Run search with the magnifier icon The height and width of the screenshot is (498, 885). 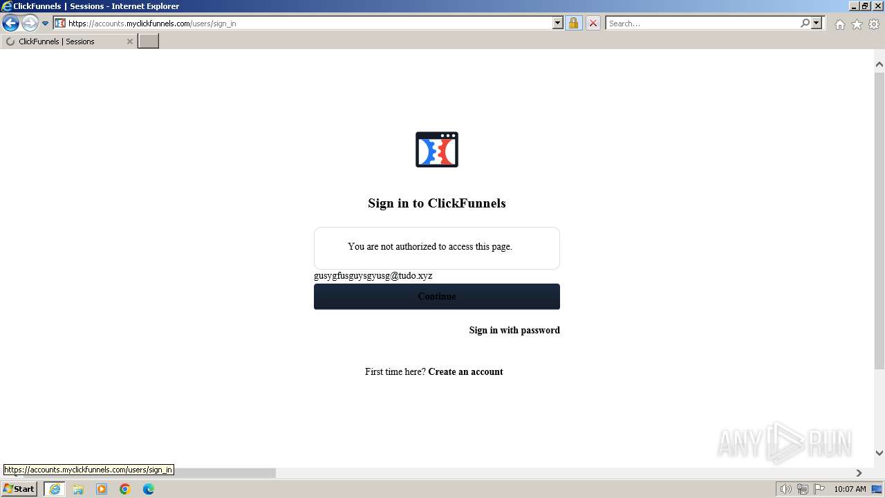point(805,23)
